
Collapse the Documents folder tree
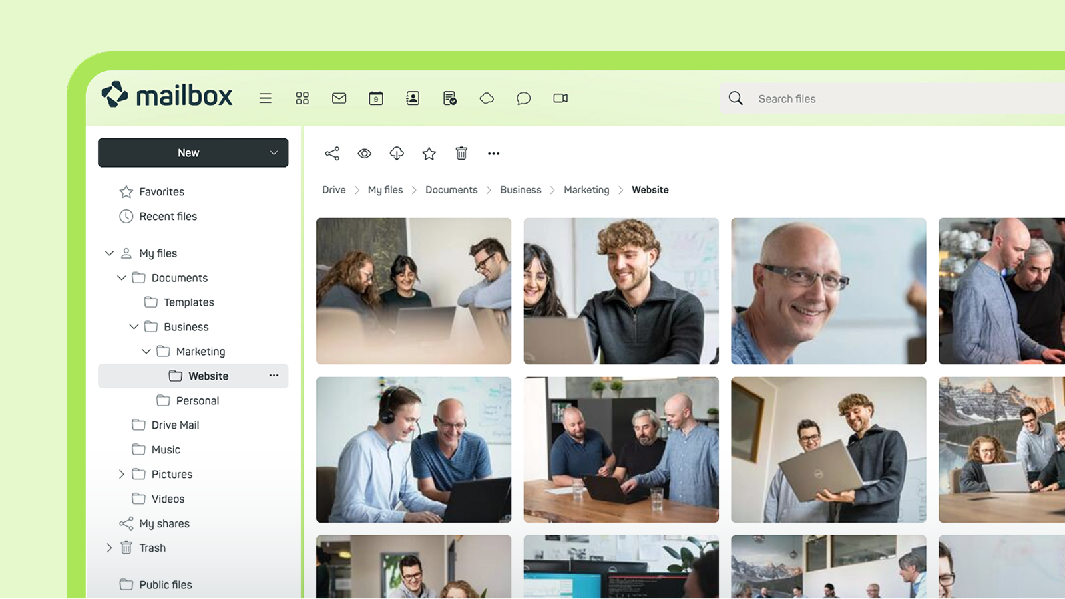tap(121, 277)
